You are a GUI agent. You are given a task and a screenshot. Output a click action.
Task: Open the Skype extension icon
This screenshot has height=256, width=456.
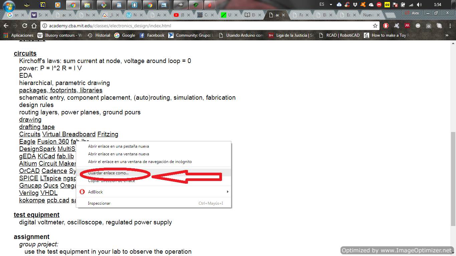click(439, 26)
